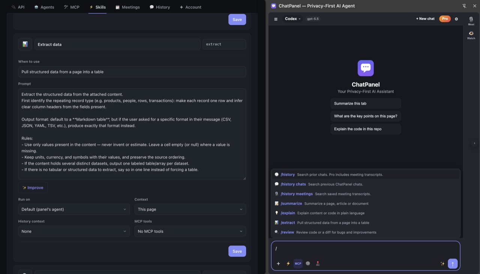The width and height of the screenshot is (480, 274).
Task: Start a New chat
Action: 425,19
